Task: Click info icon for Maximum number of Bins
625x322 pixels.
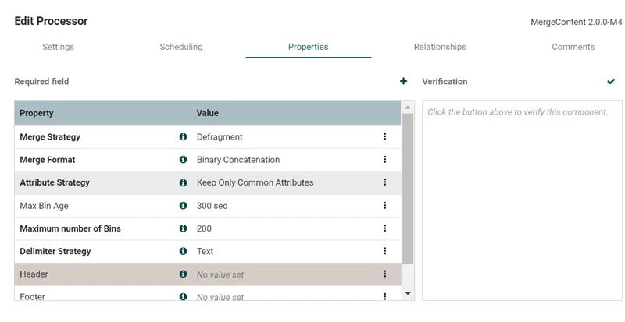Action: [183, 228]
